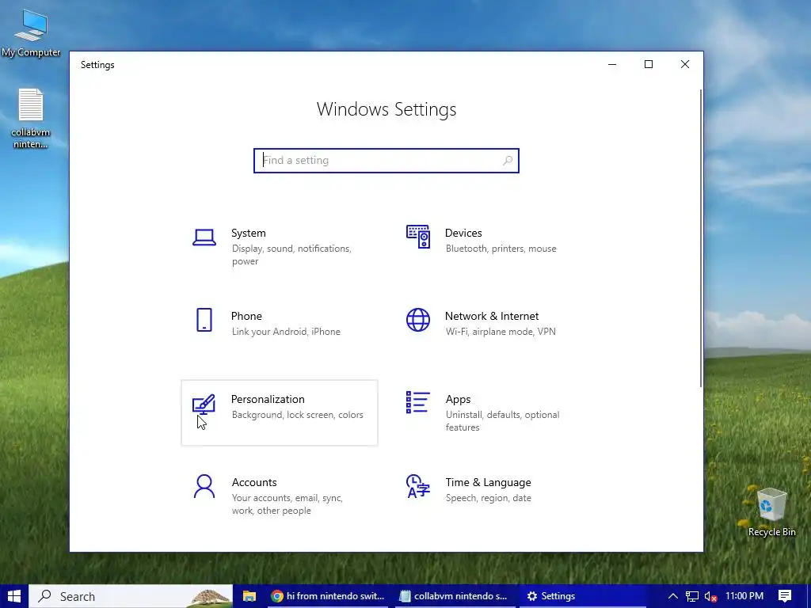The height and width of the screenshot is (608, 811).
Task: Open File Explorer from the taskbar
Action: (249, 596)
